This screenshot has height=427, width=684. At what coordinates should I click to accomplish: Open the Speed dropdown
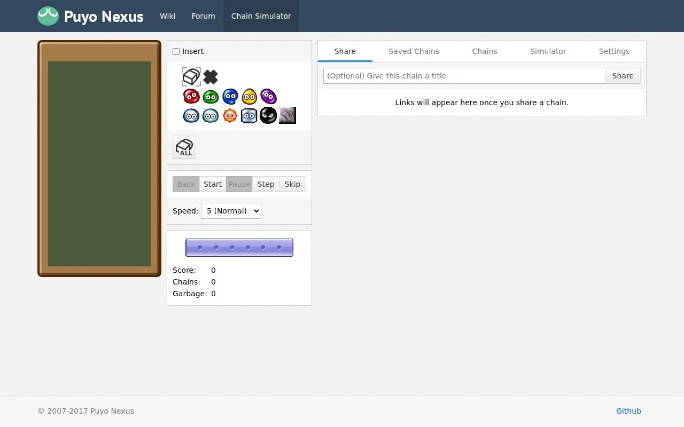coord(231,211)
